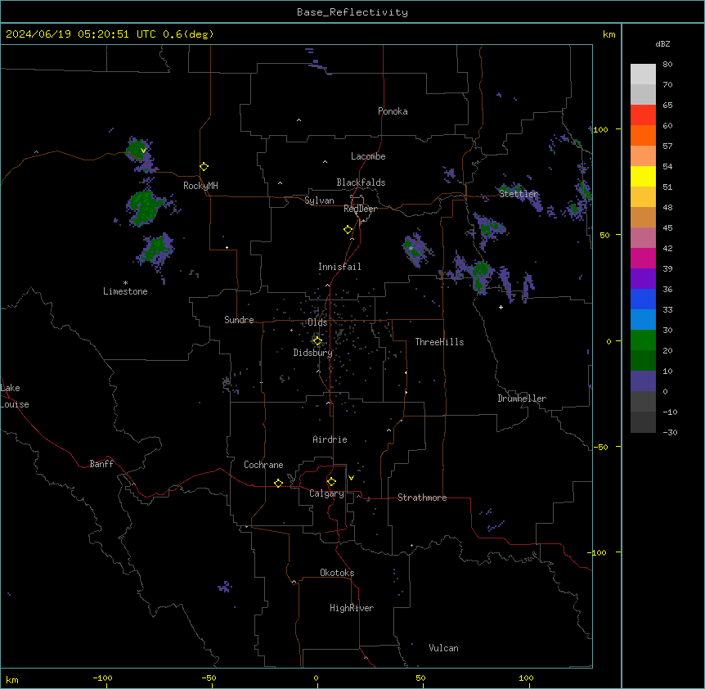
Task: Click the Didsbury label
Action: [313, 353]
